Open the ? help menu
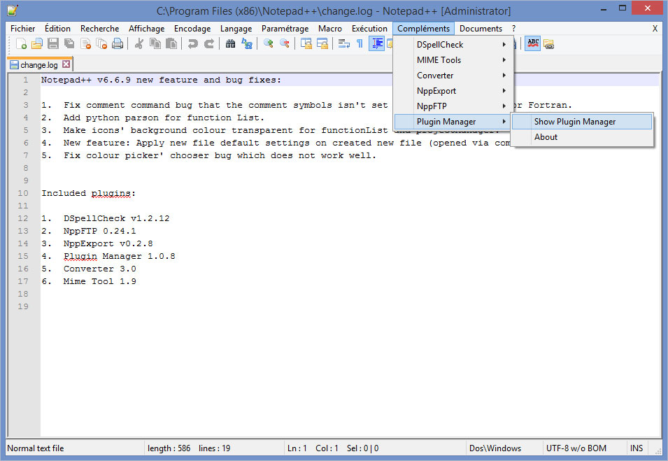 (x=514, y=29)
